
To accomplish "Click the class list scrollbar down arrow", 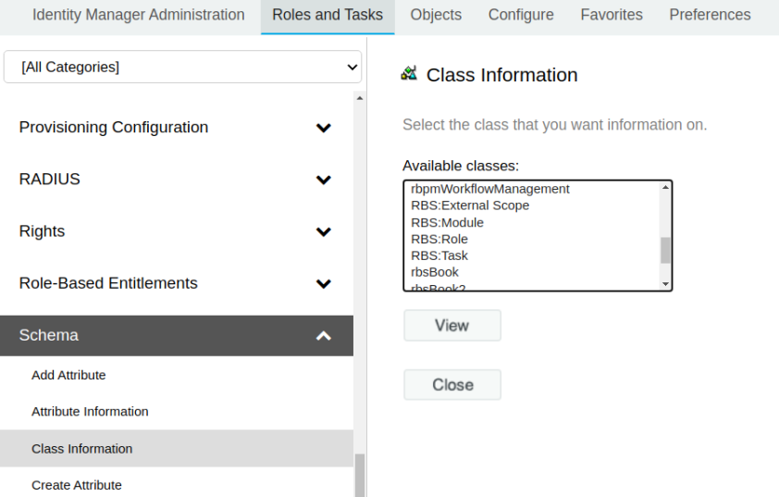I will click(665, 284).
